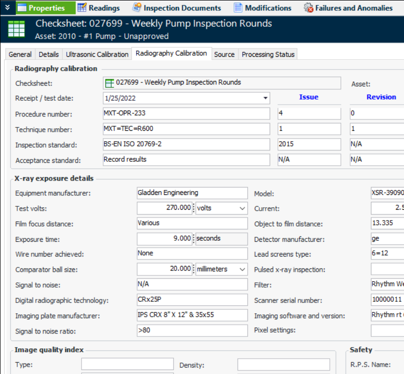
Task: Expand the Test volts unit dropdown
Action: (x=242, y=208)
